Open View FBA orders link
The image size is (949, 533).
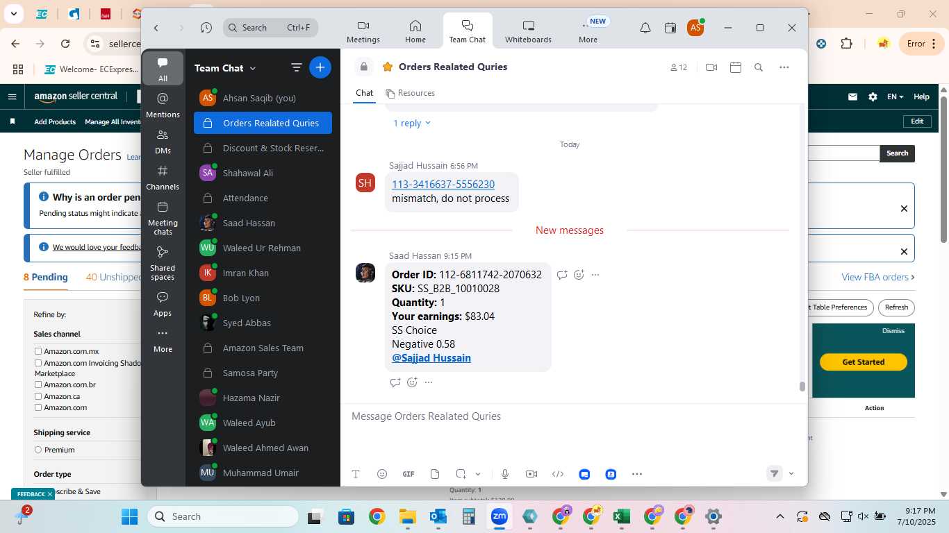click(878, 277)
